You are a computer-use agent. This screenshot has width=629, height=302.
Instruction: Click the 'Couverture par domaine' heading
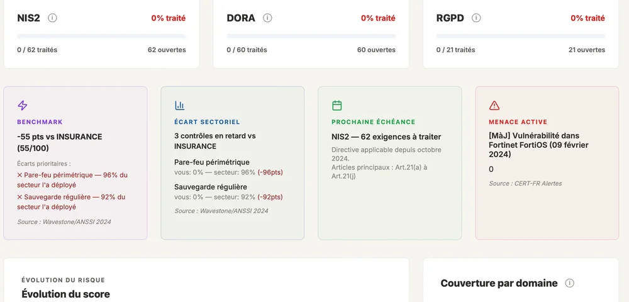tap(499, 284)
